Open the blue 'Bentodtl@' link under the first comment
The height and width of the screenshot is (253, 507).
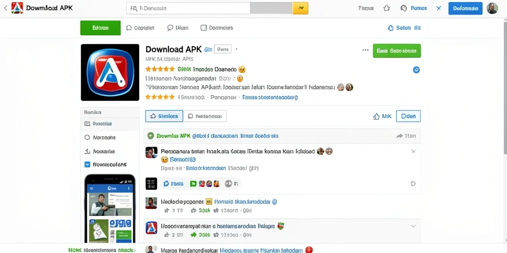pyautogui.click(x=183, y=160)
